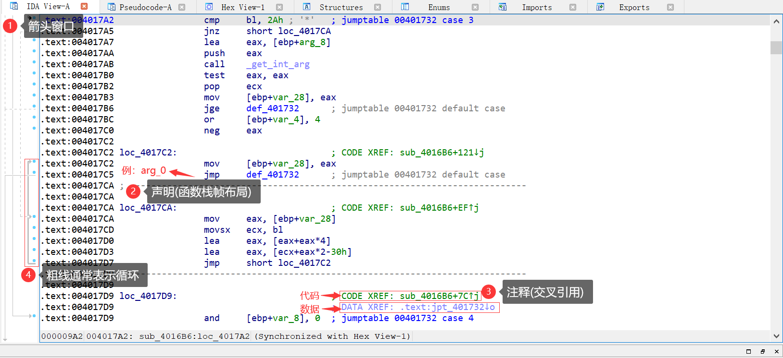Select the movsx ecx, bl instruction
Image resolution: width=783 pixels, height=358 pixels.
[x=243, y=230]
